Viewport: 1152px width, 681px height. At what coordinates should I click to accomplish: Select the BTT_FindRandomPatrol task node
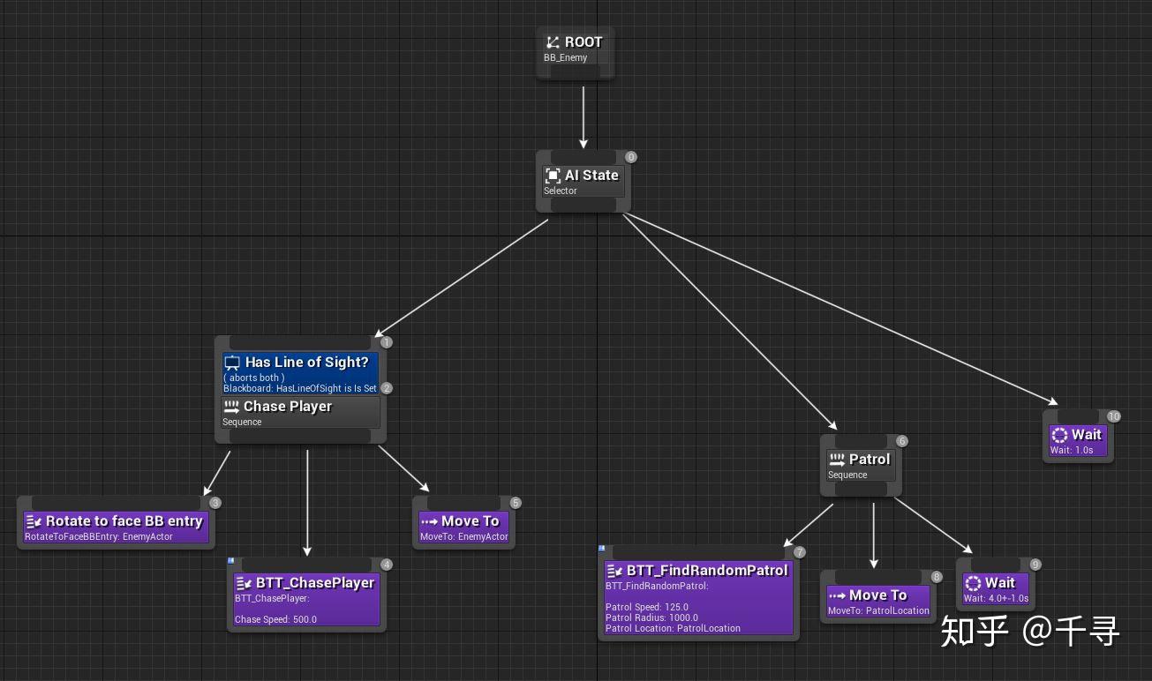[698, 593]
